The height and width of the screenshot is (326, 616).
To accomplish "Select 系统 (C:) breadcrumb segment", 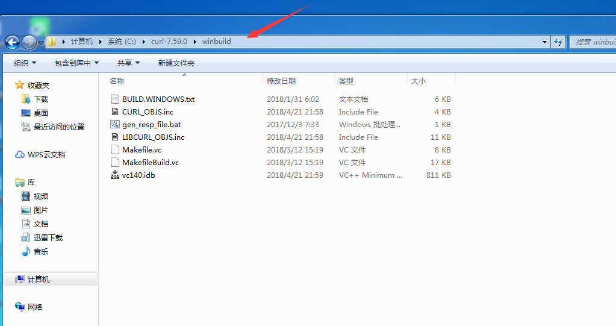I will pyautogui.click(x=122, y=42).
